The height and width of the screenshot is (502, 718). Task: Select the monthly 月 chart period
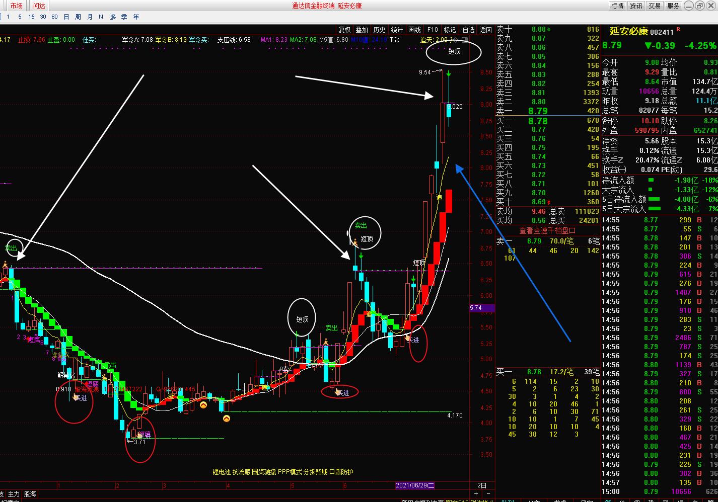click(x=90, y=17)
